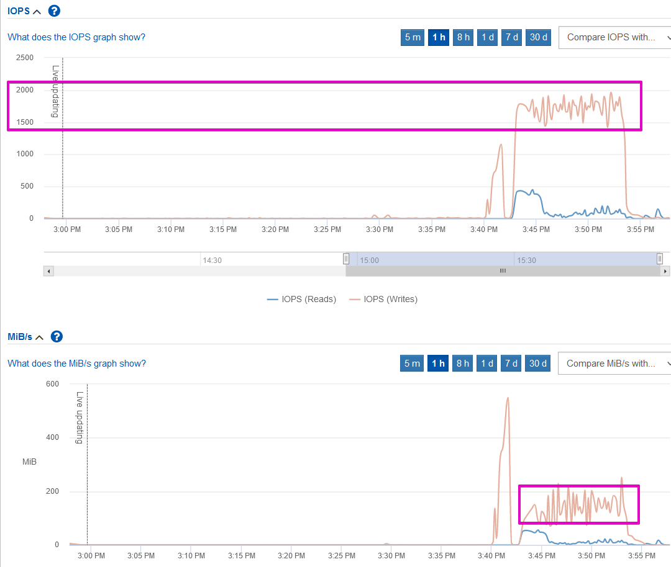Toggle the IOPS (Reads) legend series
671x567 pixels.
pyautogui.click(x=301, y=299)
